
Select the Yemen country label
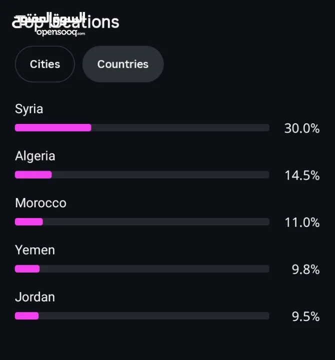pyautogui.click(x=35, y=250)
